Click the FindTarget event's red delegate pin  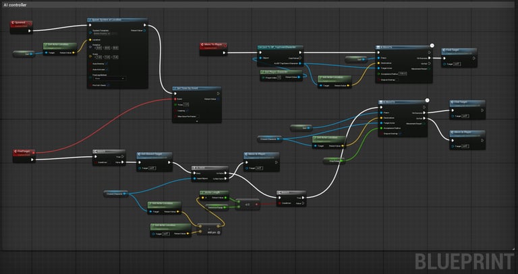click(x=32, y=153)
